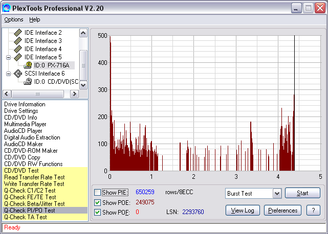This screenshot has height=234, width=328.
Task: Select IDE Interface 2 label
Action: [x=43, y=33]
